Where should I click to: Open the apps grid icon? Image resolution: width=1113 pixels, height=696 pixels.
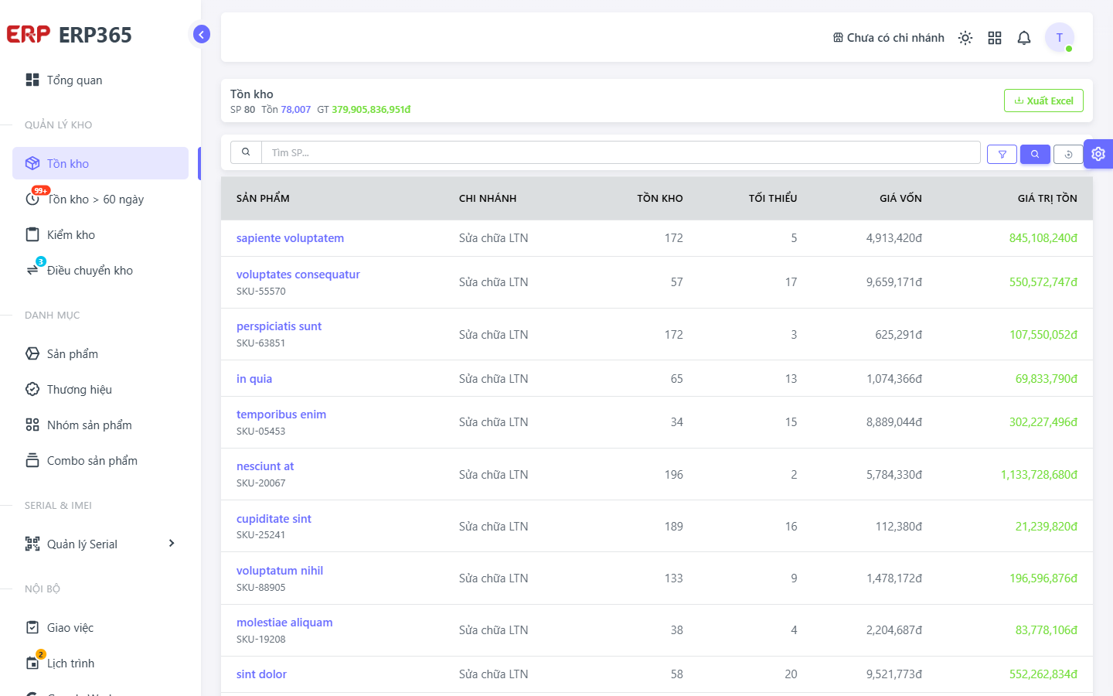coord(995,38)
